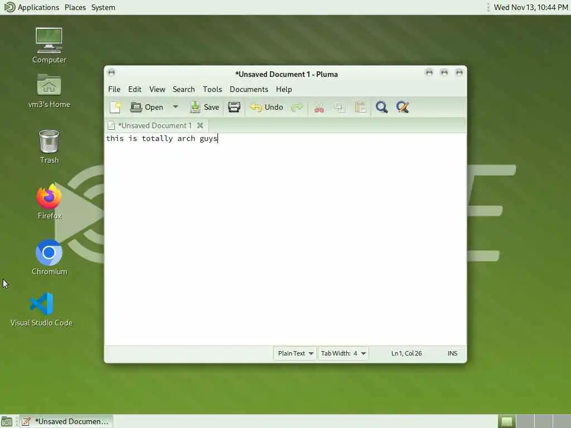Open the File menu in Pluma
This screenshot has width=571, height=428.
(x=114, y=89)
